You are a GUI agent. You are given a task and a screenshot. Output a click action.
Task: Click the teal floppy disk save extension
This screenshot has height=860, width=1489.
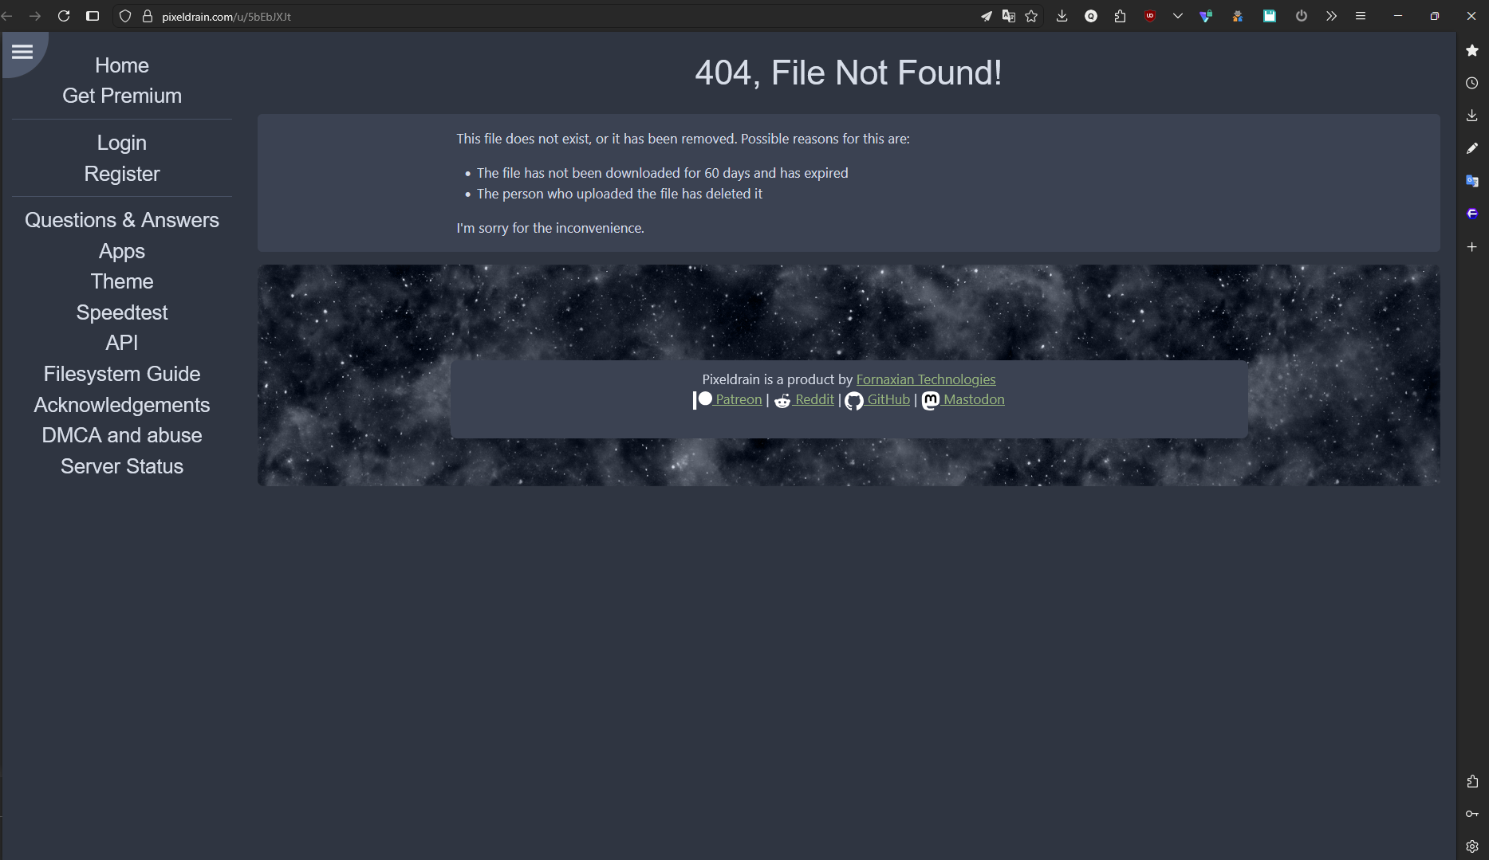click(1270, 16)
